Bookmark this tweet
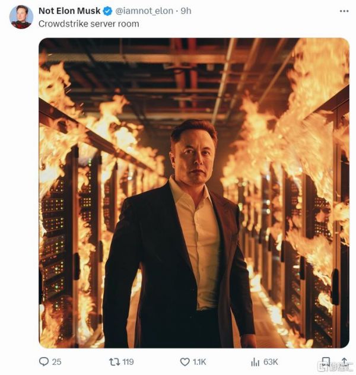Viewport: 356px width, 375px height. tap(325, 361)
